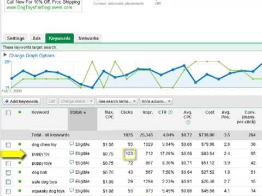Open the Change Graph Options link

coord(32,56)
